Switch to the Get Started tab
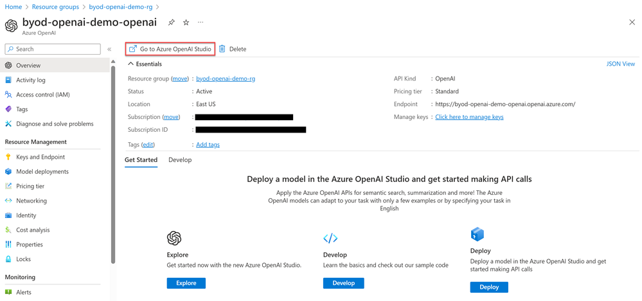The width and height of the screenshot is (642, 301). 141,160
